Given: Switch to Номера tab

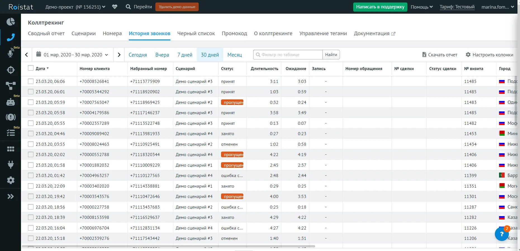Looking at the screenshot, I should point(112,34).
